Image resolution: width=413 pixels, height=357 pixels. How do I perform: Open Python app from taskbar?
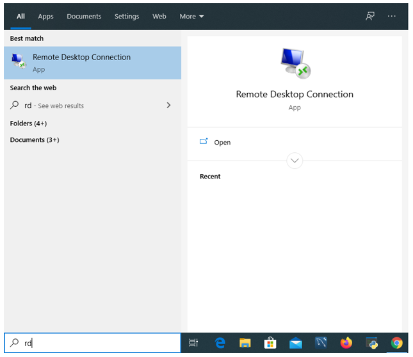(x=371, y=343)
